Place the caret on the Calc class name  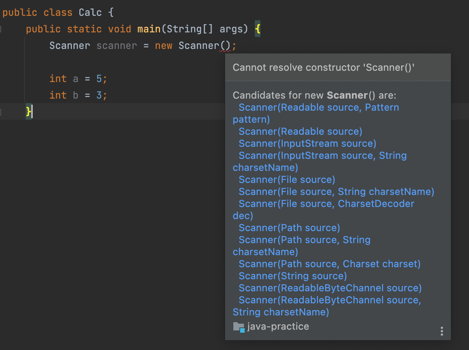(x=90, y=12)
